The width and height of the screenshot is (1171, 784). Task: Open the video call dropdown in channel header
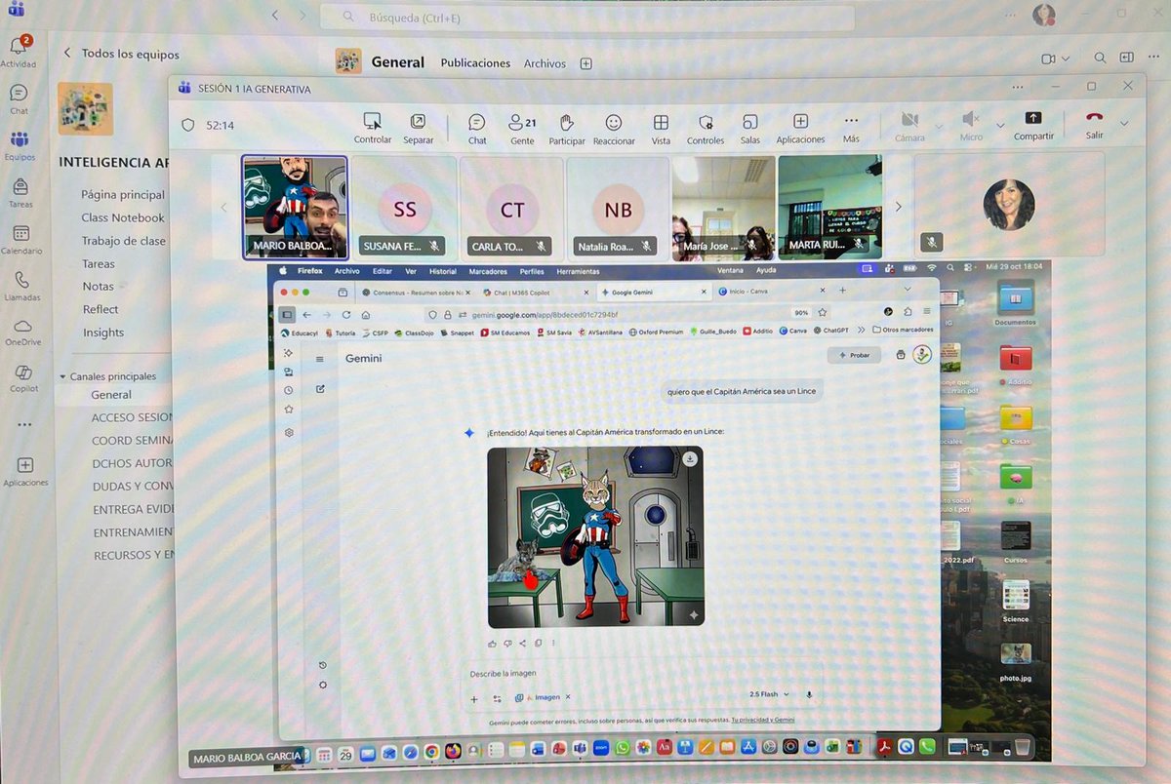1065,59
